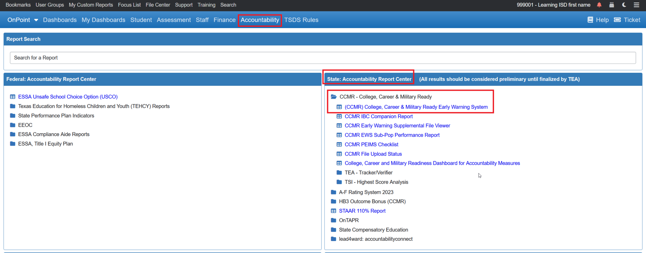Image resolution: width=646 pixels, height=253 pixels.
Task: Open CCMR File Upload Status link
Action: pos(373,154)
